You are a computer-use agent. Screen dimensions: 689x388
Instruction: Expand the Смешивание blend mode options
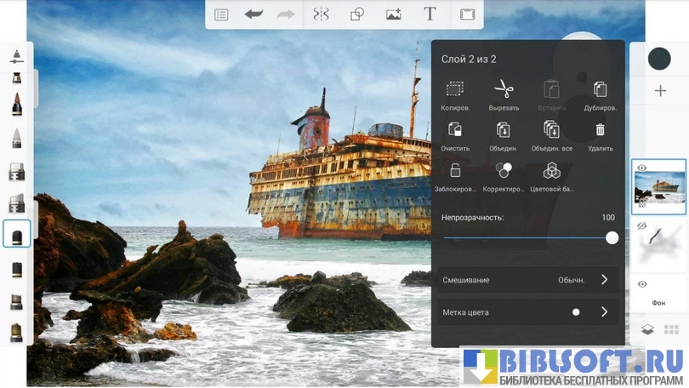604,280
